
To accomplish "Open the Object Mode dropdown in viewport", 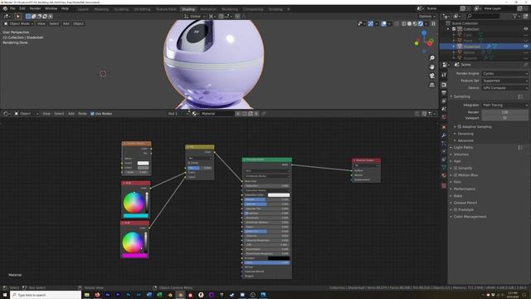I will pos(18,24).
